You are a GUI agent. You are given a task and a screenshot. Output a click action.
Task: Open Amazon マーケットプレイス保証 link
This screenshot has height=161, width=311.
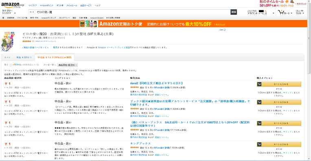point(114,48)
